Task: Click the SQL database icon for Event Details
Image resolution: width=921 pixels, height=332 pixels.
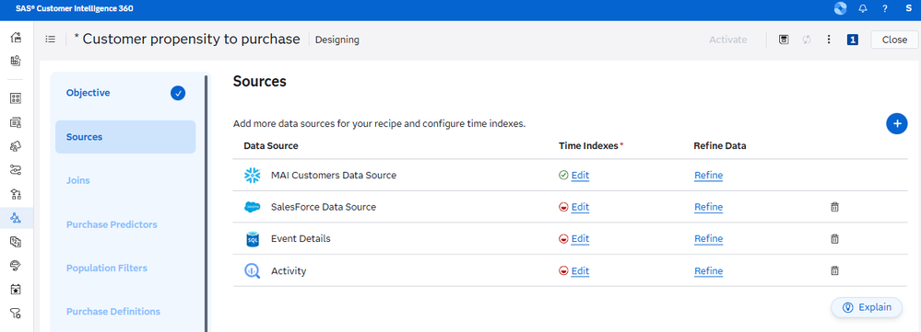Action: click(252, 239)
